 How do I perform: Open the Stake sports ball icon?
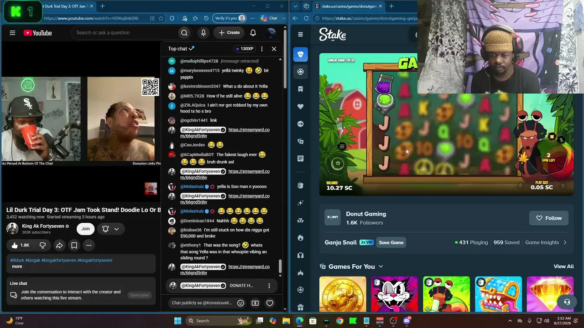tap(300, 72)
